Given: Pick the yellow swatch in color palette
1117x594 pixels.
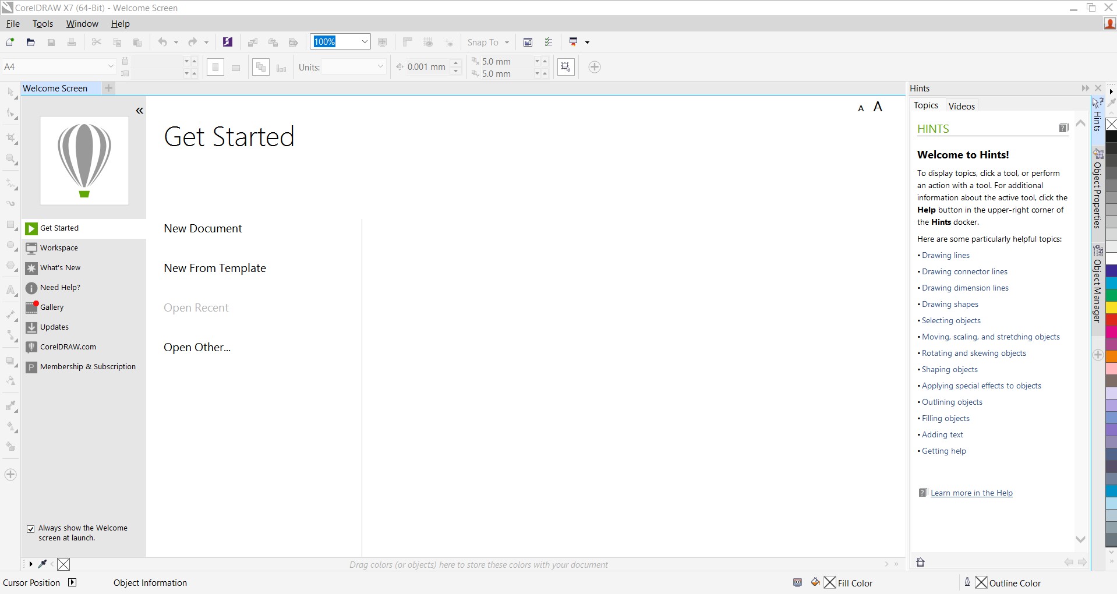Looking at the screenshot, I should click(x=1111, y=307).
